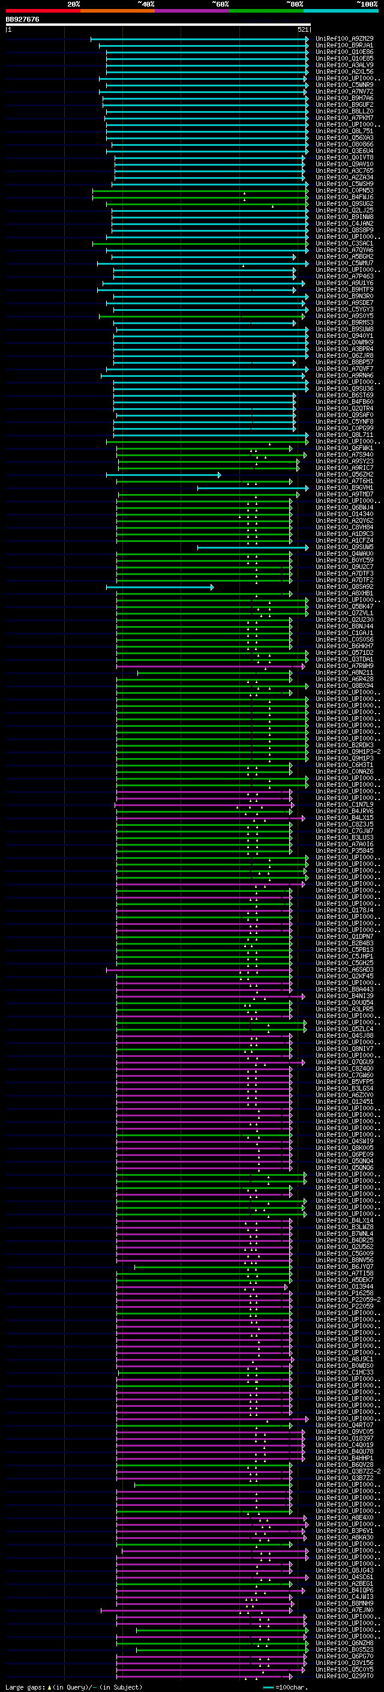Select the UniRef100_Q8JG43 hit label
Screen dimensions: 384x1692
[x=344, y=1570]
